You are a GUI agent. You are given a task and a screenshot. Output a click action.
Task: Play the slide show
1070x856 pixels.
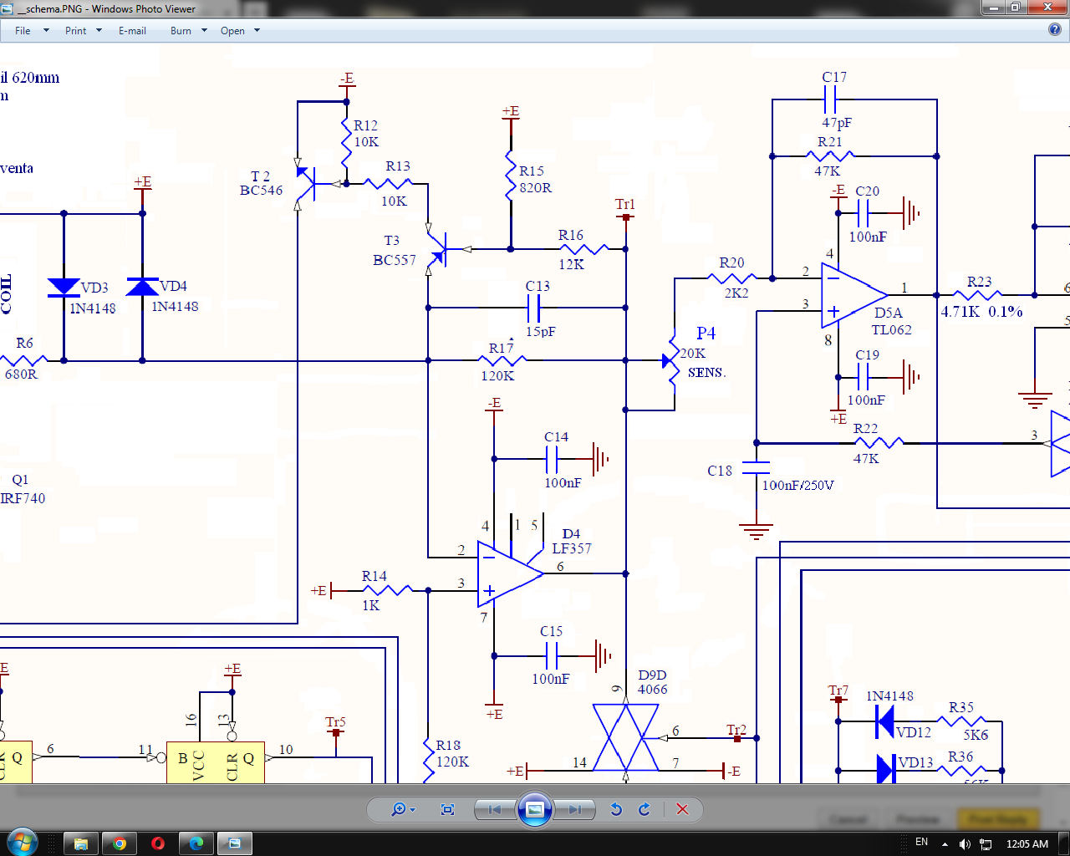[535, 809]
